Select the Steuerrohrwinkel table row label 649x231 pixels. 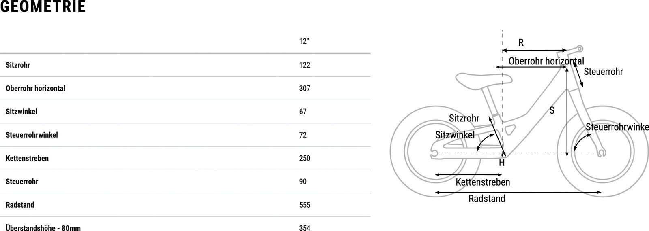(x=32, y=135)
